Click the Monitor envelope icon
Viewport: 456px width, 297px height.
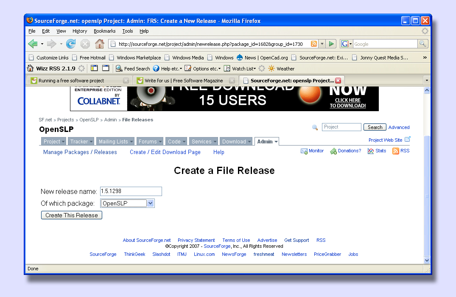[x=304, y=151]
